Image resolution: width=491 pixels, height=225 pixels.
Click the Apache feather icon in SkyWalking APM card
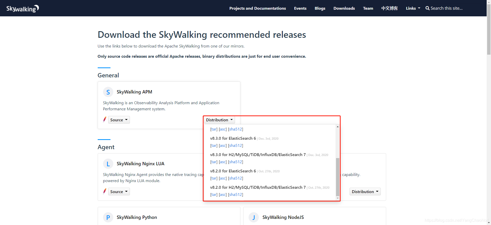pyautogui.click(x=105, y=120)
